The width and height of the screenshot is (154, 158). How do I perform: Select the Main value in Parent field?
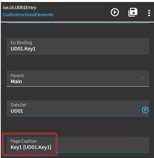16,82
